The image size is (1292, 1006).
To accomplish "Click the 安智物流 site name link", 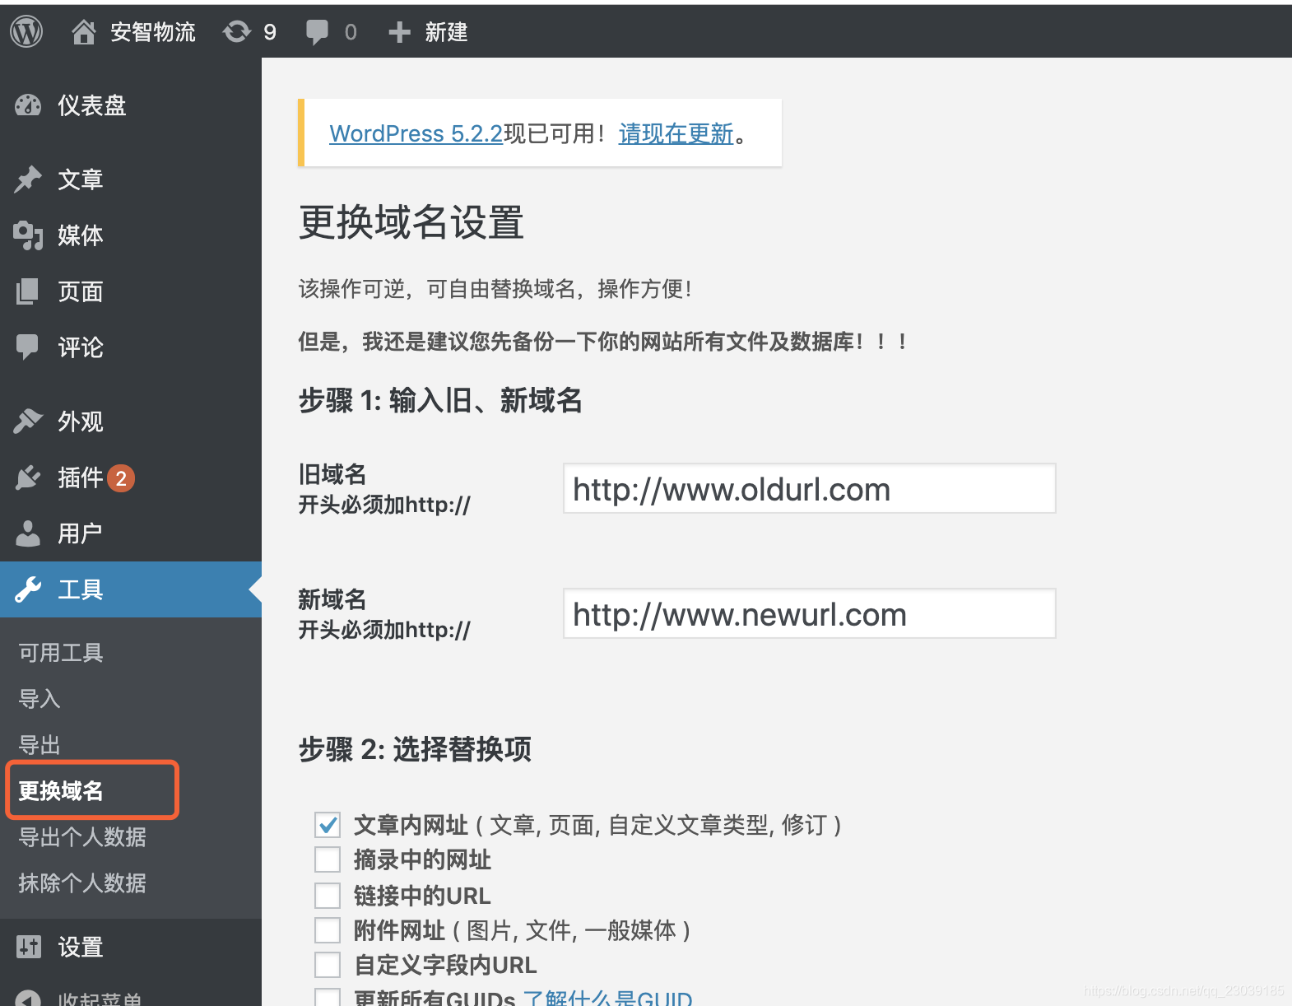I will click(153, 32).
